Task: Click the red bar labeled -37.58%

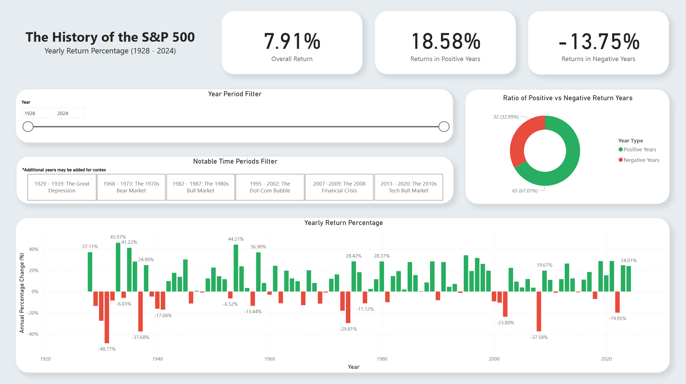Action: (539, 311)
